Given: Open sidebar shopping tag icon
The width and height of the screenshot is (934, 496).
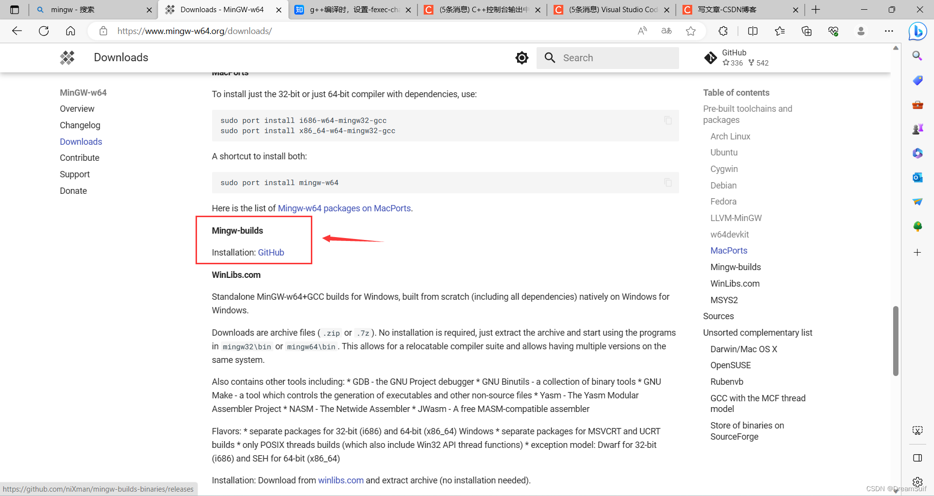Looking at the screenshot, I should 917,80.
